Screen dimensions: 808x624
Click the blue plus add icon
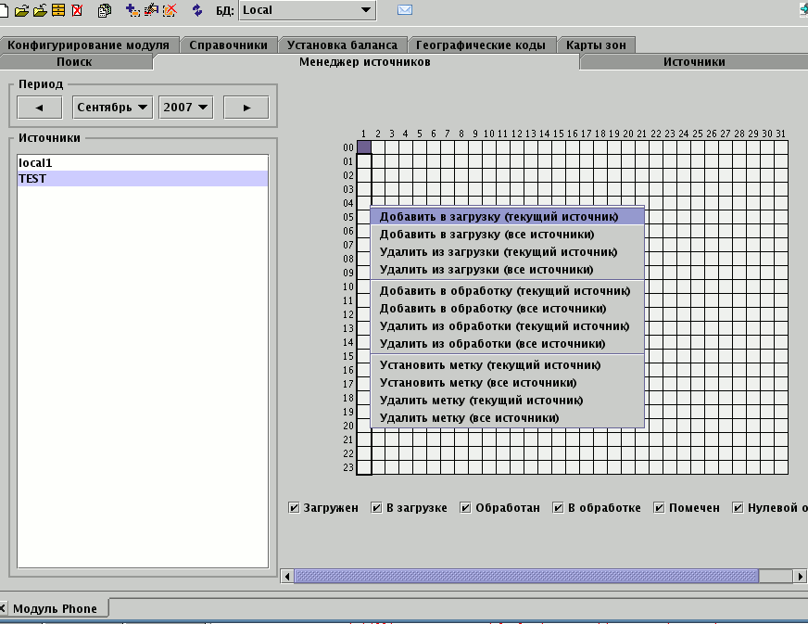[x=132, y=10]
